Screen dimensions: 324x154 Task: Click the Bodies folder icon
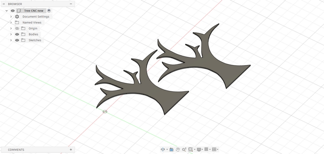click(23, 34)
